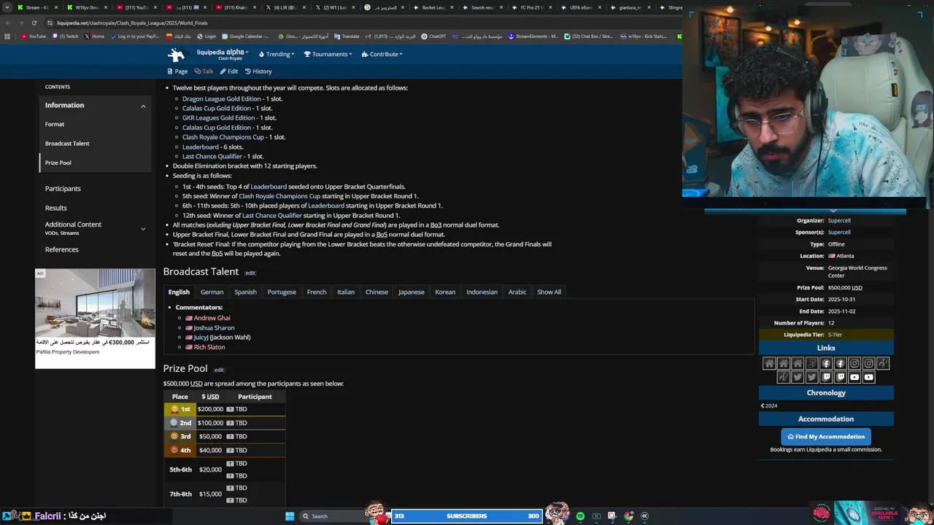Open the Edit tab
This screenshot has height=525, width=934.
[229, 71]
